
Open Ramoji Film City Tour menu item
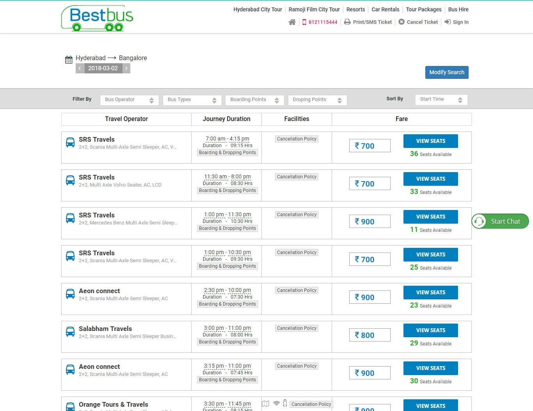(x=314, y=9)
